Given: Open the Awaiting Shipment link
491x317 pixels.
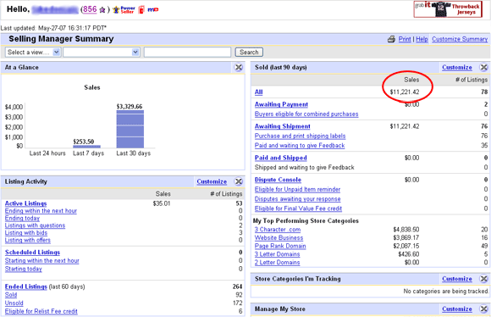Looking at the screenshot, I should pos(283,126).
